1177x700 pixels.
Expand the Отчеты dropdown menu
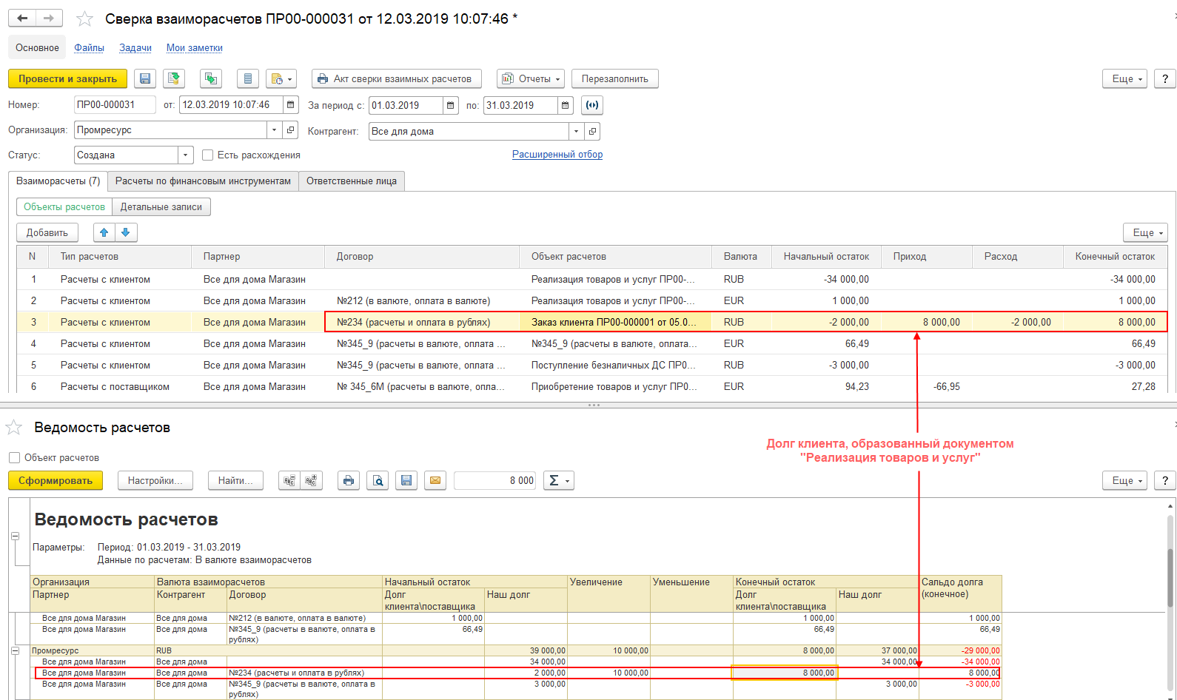click(530, 79)
